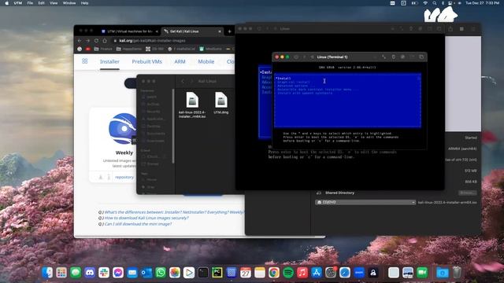
Task: Open Calendar from the Dock
Action: tap(245, 273)
